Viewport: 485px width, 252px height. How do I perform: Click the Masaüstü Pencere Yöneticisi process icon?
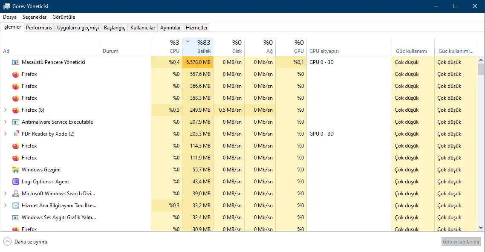pyautogui.click(x=16, y=62)
